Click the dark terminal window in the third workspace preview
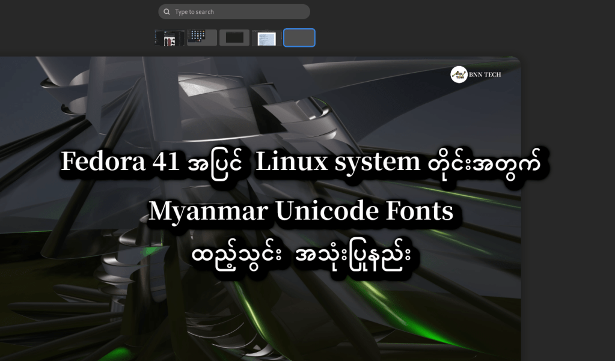The width and height of the screenshot is (615, 361). 234,37
